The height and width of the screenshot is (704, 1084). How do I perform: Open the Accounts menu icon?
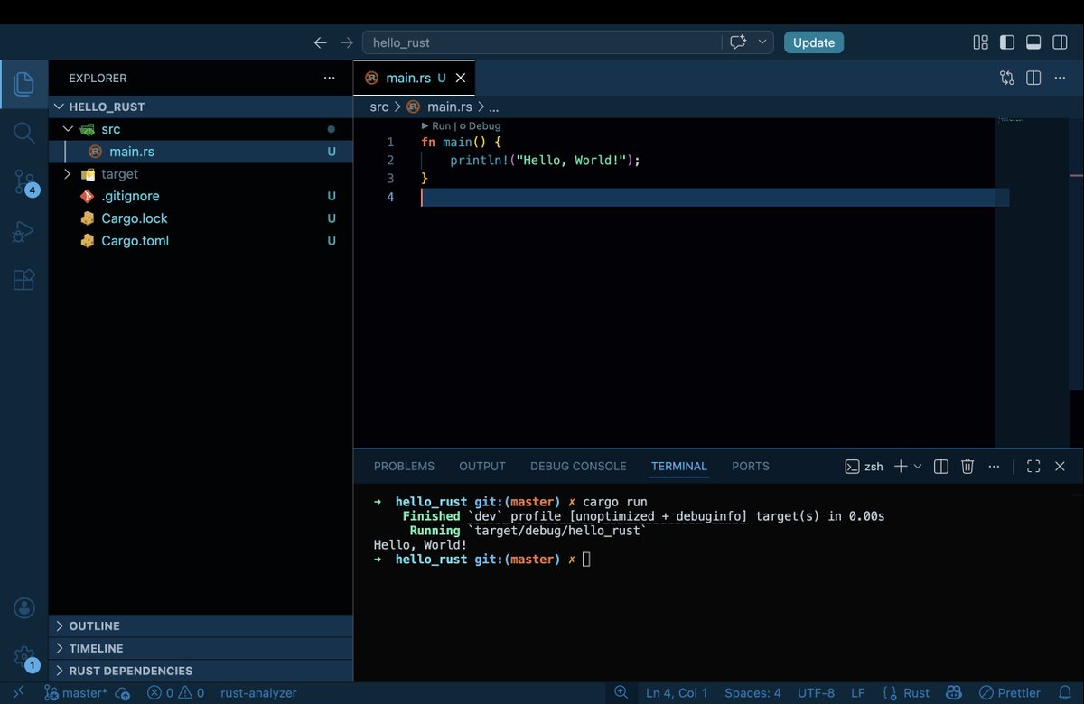pyautogui.click(x=24, y=607)
